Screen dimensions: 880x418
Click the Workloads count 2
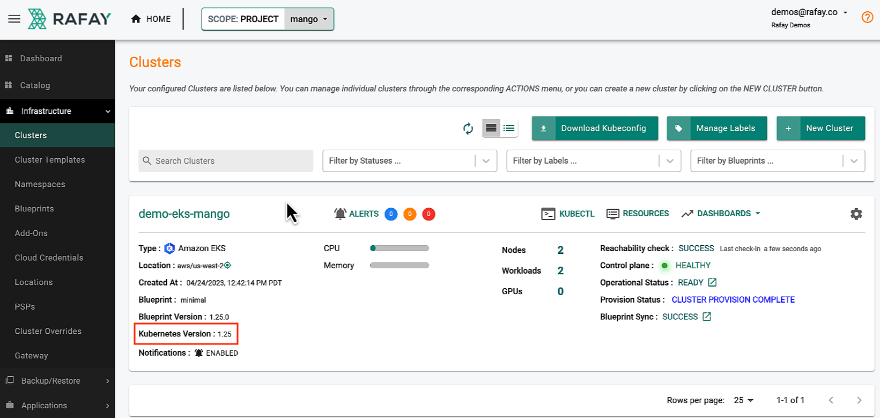tap(560, 271)
